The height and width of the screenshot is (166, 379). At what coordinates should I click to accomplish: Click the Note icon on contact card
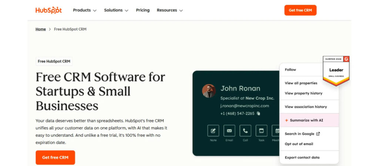[x=213, y=131]
